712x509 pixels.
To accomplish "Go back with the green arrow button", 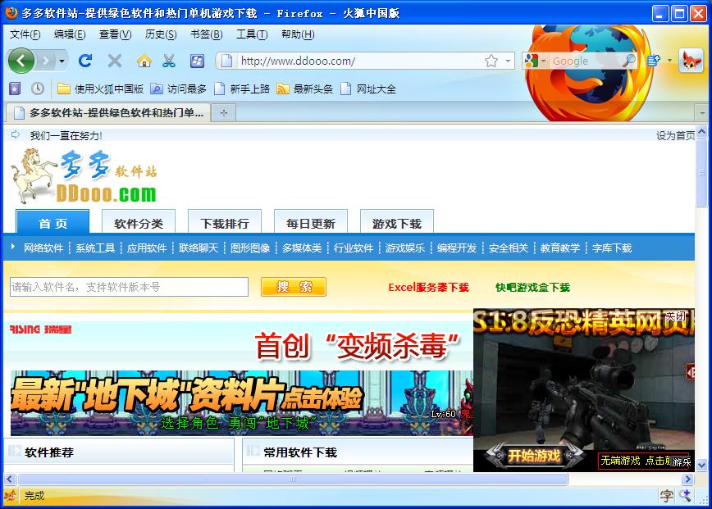I will 21,61.
